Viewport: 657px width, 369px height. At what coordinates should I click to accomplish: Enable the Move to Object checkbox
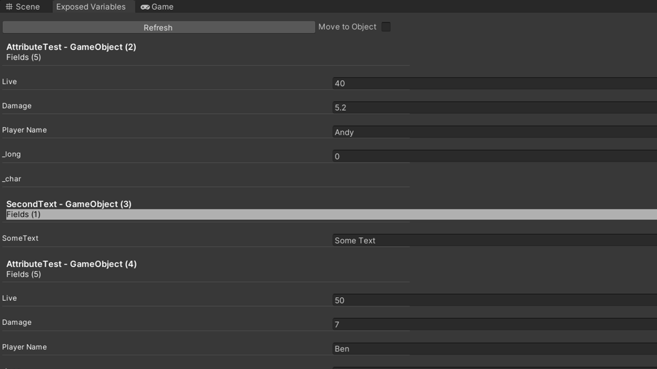point(386,27)
